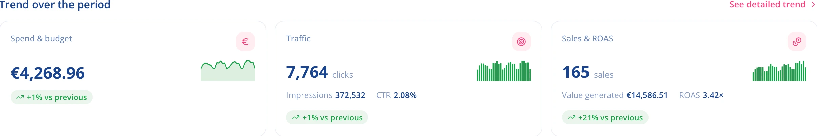
Task: Click the target icon in Traffic card
Action: pos(521,42)
